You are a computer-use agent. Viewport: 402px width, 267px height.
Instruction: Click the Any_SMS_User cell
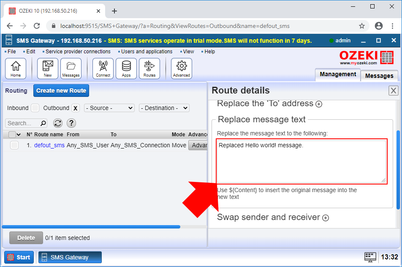coord(88,145)
